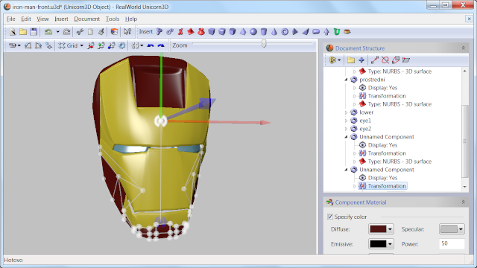Insert the red NURBS surface shape
The image size is (477, 268).
(x=191, y=31)
